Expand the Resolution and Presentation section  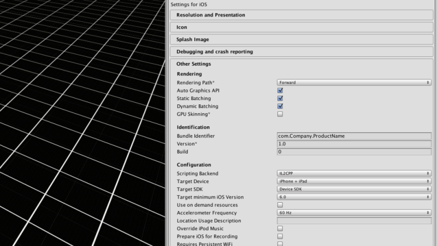(x=302, y=15)
